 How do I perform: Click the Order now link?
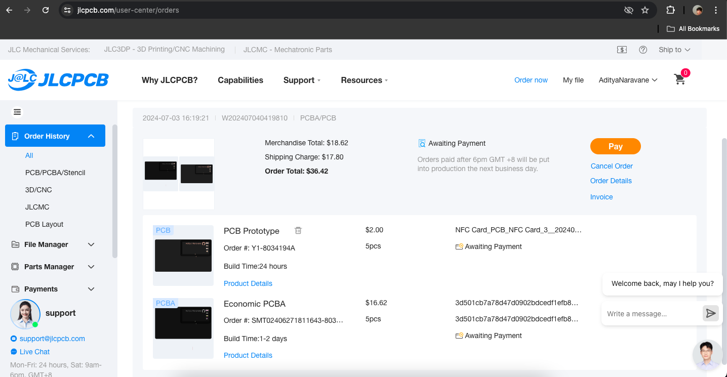[x=531, y=80]
